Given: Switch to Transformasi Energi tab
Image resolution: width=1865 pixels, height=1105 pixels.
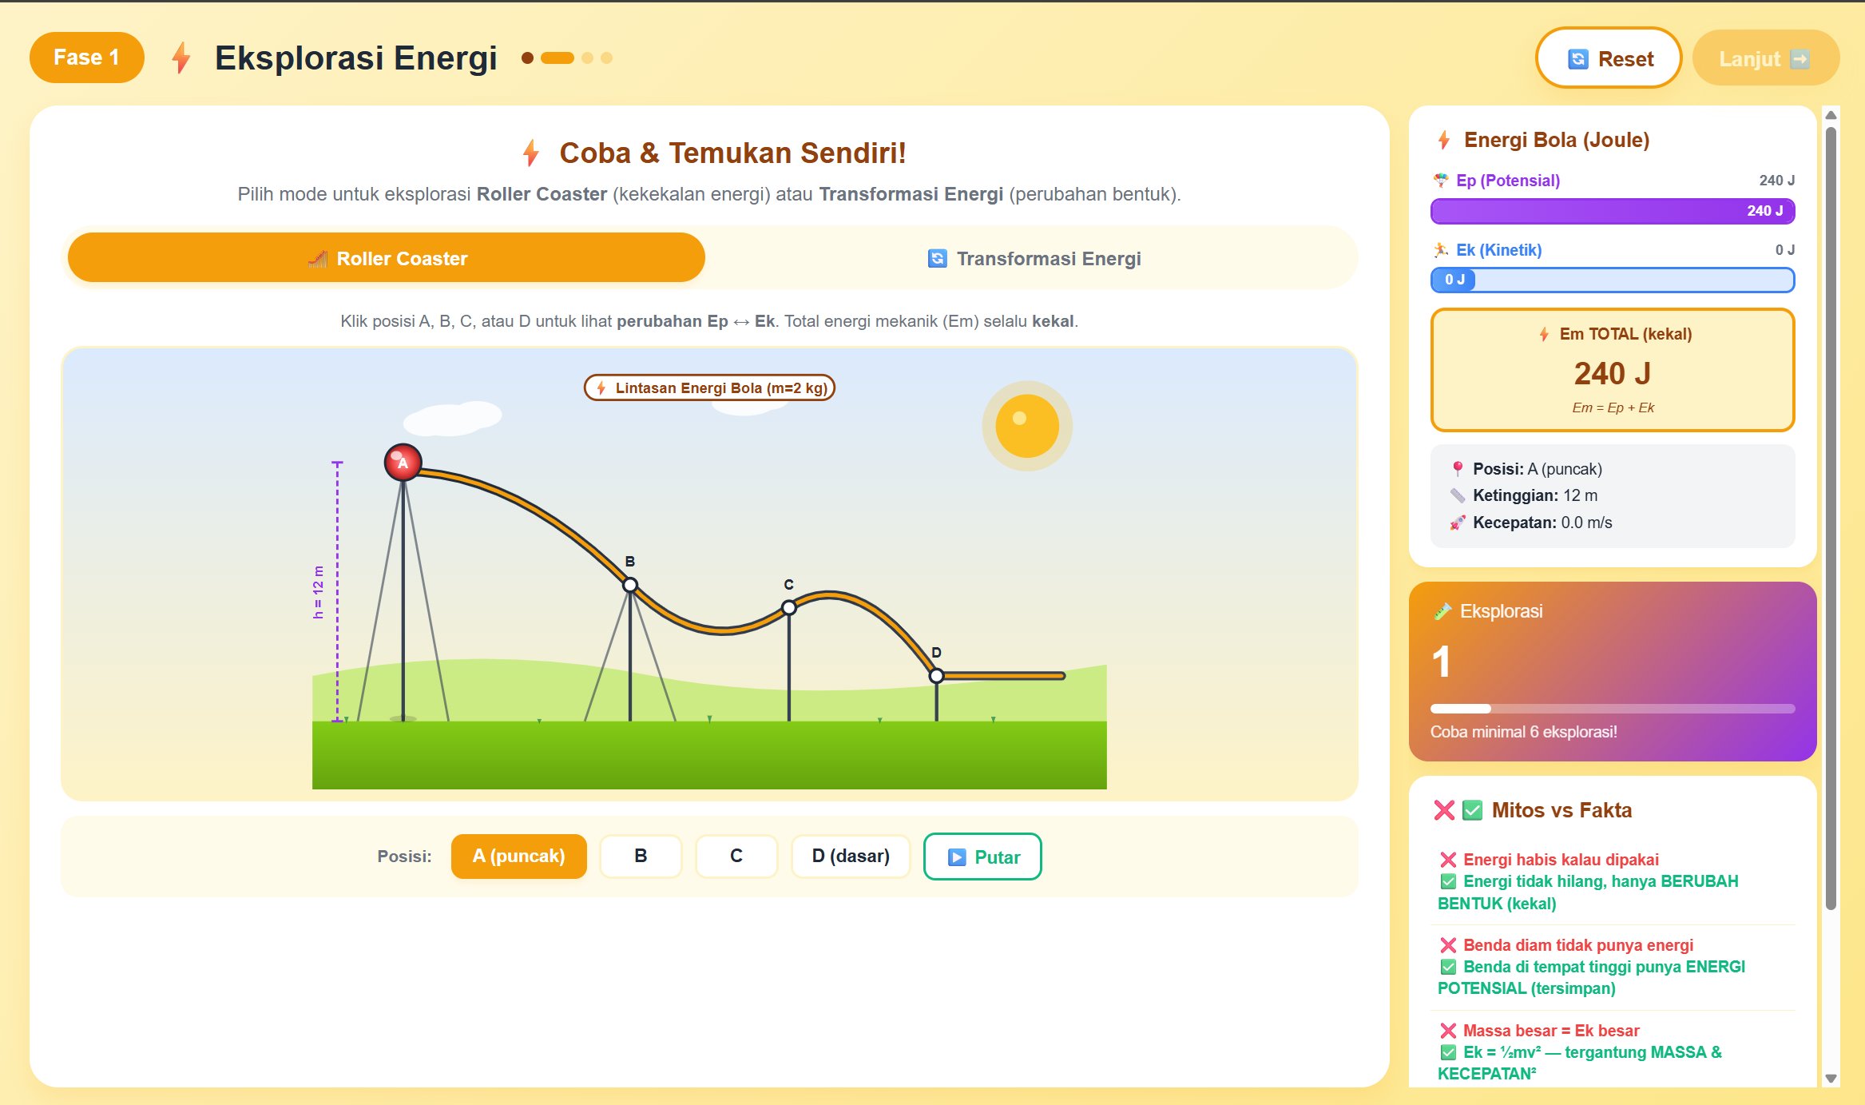Looking at the screenshot, I should coord(1034,258).
